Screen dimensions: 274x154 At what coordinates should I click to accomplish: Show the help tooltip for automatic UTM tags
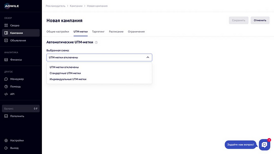96,42
